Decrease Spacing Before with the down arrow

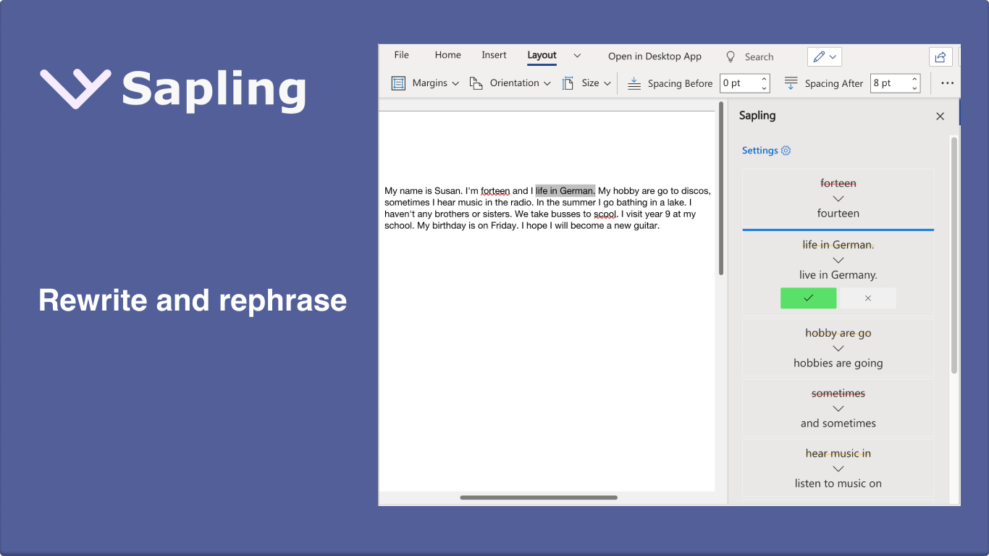tap(765, 88)
